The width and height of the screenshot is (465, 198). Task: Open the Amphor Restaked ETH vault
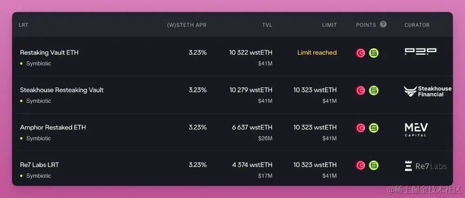(53, 127)
